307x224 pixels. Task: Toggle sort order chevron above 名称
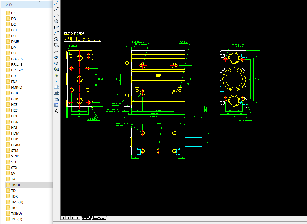point(40,2)
